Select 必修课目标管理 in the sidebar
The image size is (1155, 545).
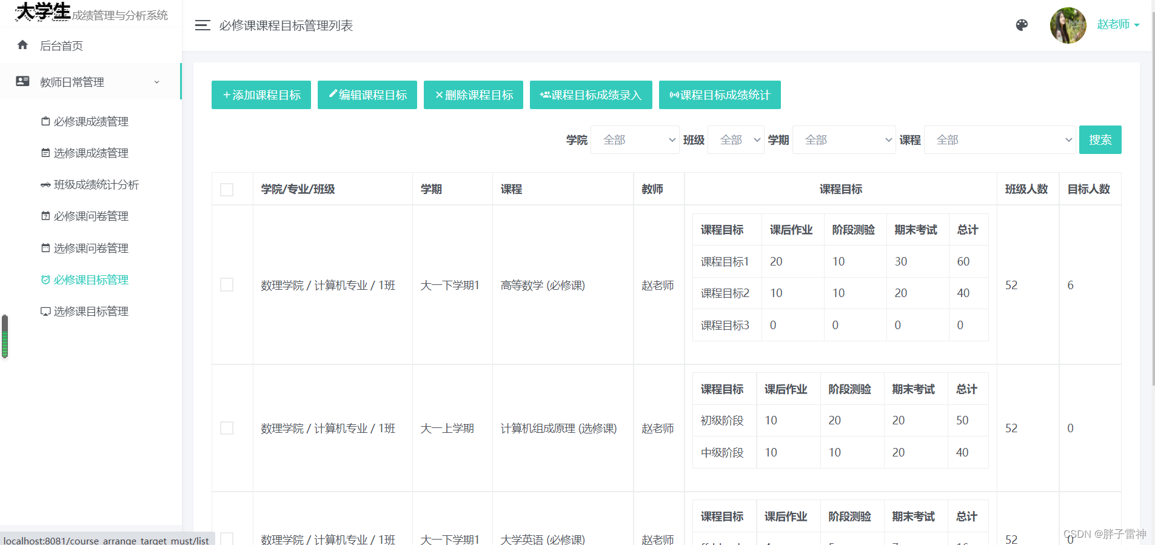(91, 279)
